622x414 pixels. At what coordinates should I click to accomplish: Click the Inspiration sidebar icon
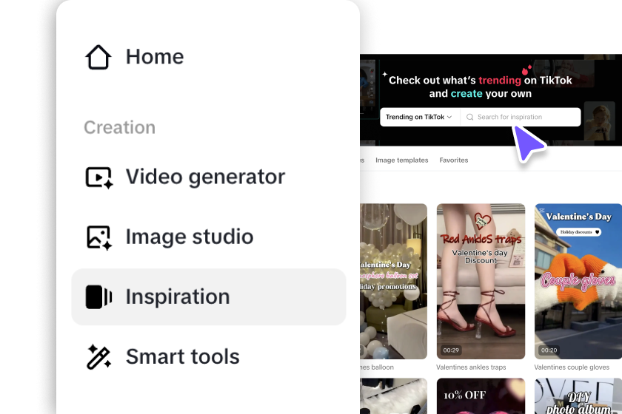pyautogui.click(x=98, y=297)
